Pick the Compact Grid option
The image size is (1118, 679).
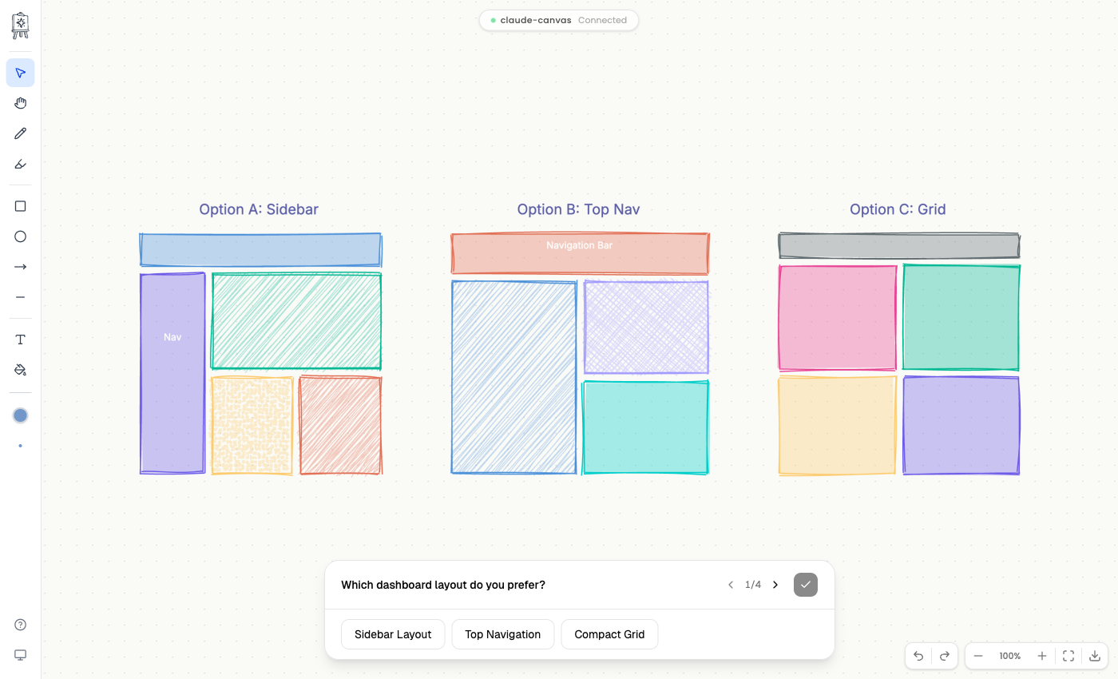609,633
